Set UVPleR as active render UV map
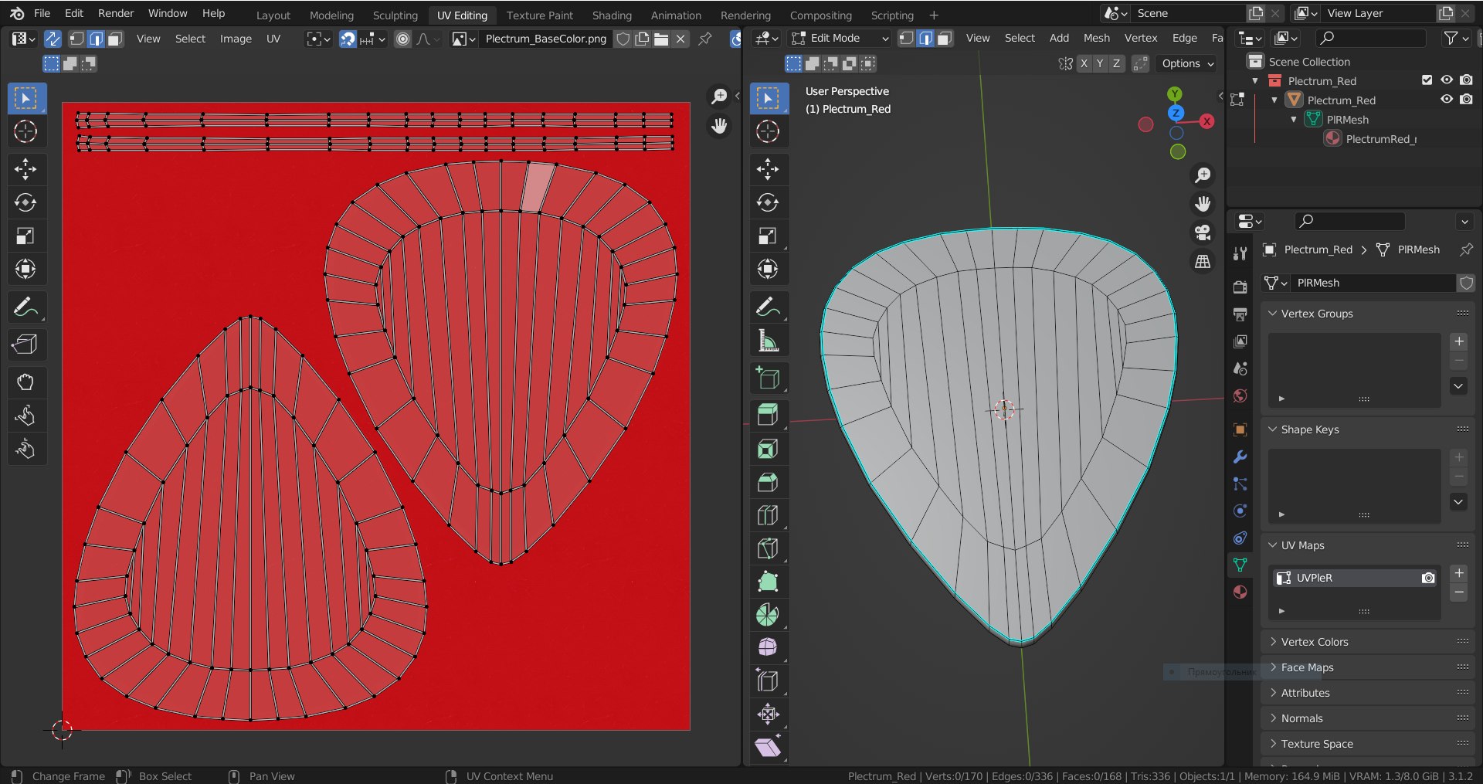1483x784 pixels. pyautogui.click(x=1428, y=578)
